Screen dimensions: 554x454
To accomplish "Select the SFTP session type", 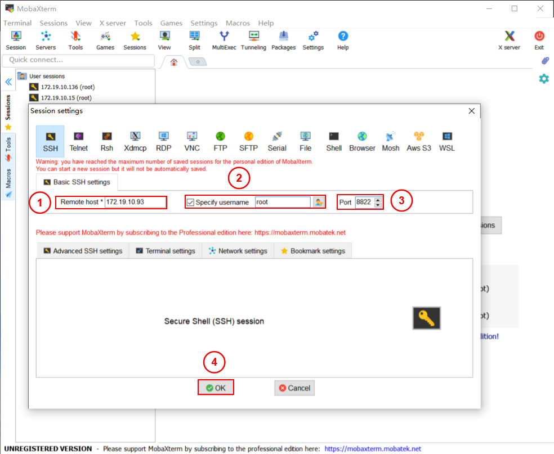I will (248, 141).
